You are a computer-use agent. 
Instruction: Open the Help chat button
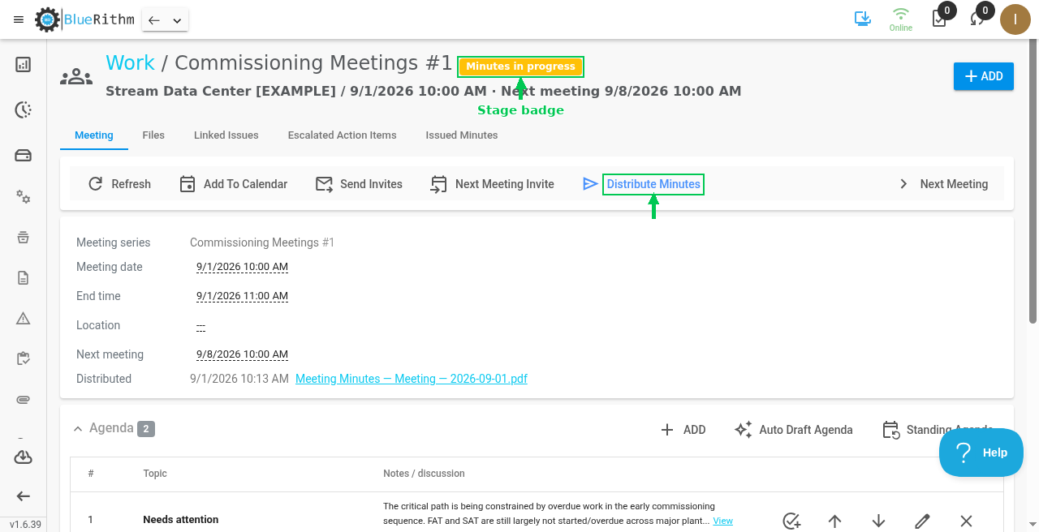tap(981, 453)
